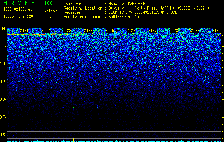Click the meteor echo near 2129
The image size is (224, 142).
tap(189, 108)
